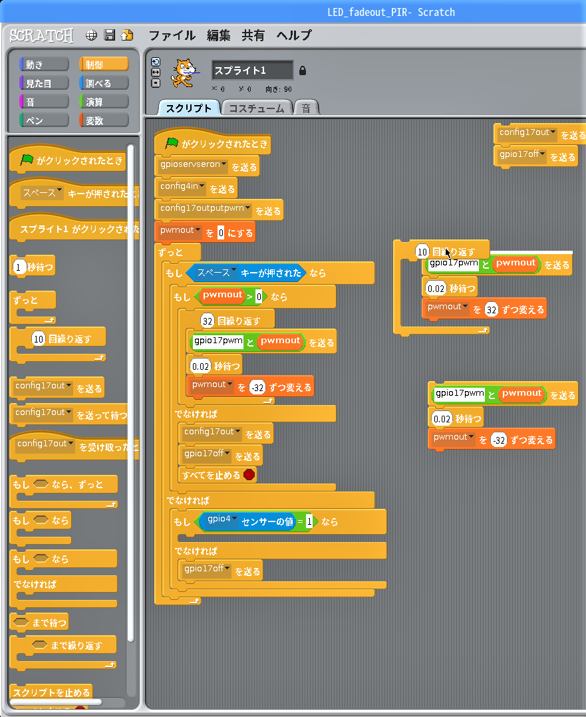Viewport: 586px width, 717px height.
Task: Open the config4in broadcast dropdown
Action: click(x=202, y=186)
